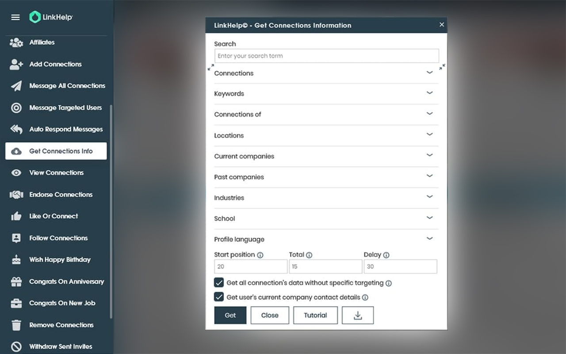
Task: Click the collapse arrows icon at dialog right edge
Action: coord(442,67)
